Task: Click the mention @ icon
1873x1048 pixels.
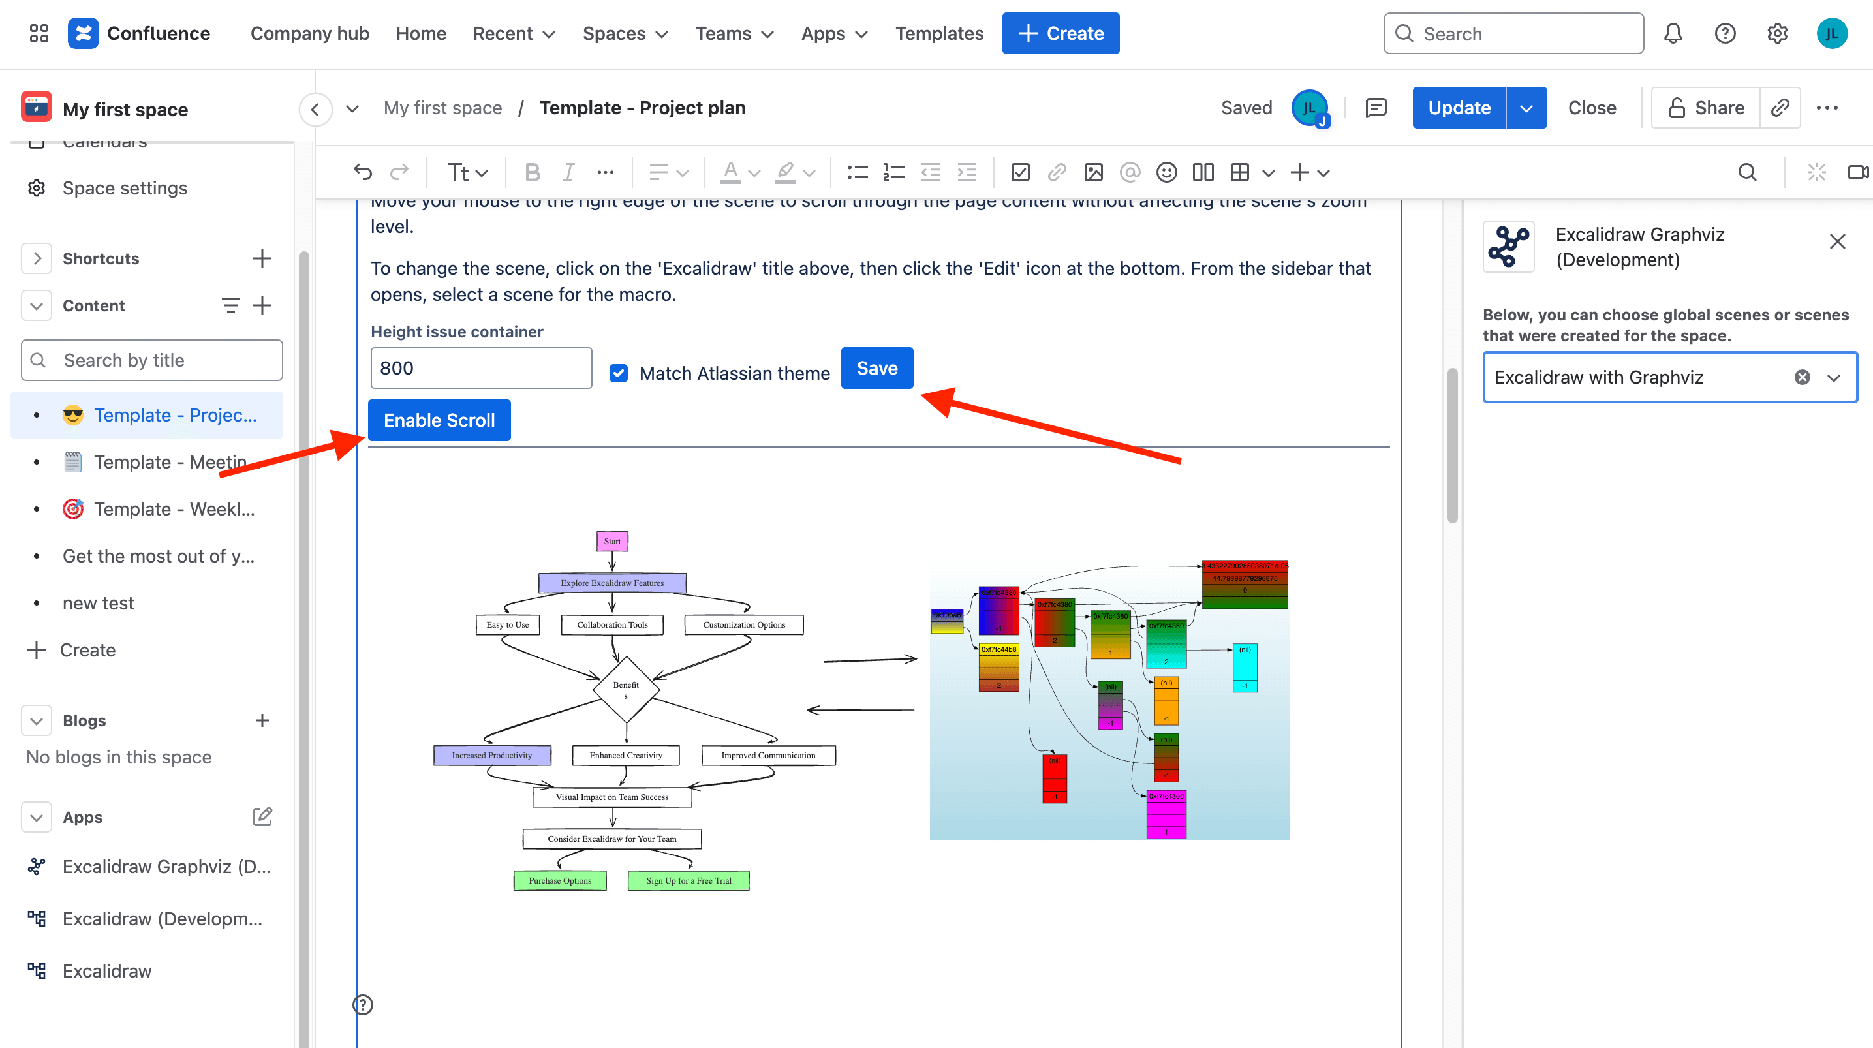Action: (x=1129, y=172)
